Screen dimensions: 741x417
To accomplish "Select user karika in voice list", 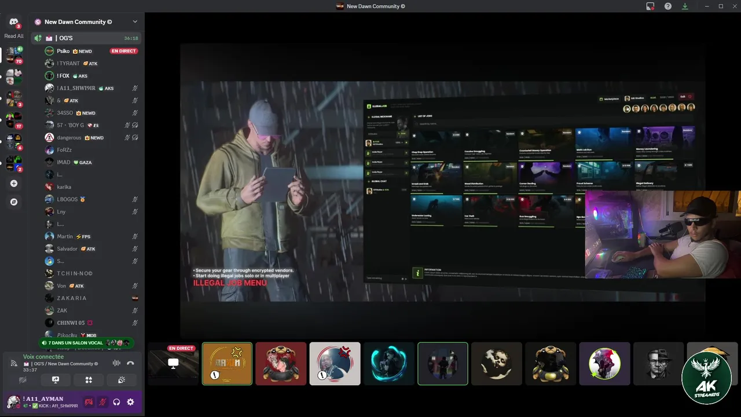I will [x=64, y=187].
